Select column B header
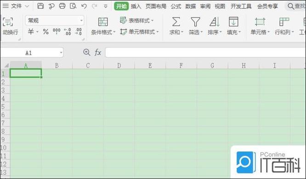The height and width of the screenshot is (179, 306). [57, 65]
